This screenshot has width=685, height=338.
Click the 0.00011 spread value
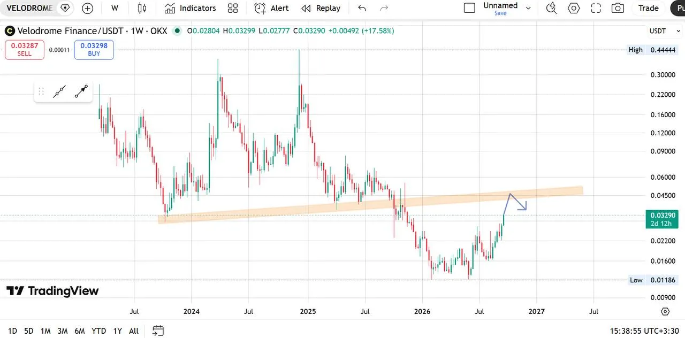click(x=59, y=50)
